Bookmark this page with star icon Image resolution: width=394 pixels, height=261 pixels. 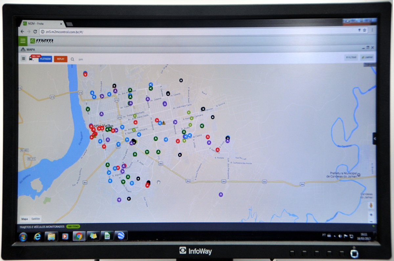pos(364,30)
